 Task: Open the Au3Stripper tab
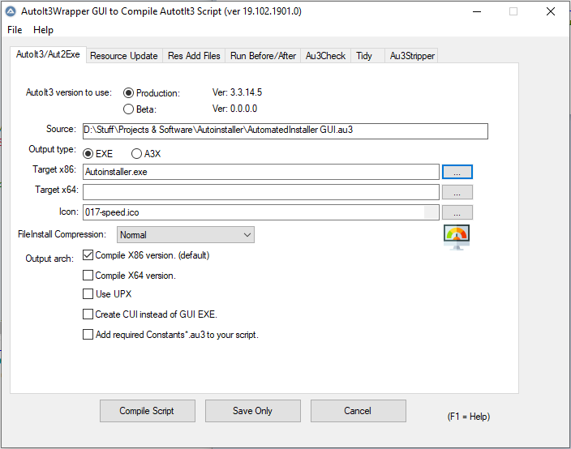(412, 56)
